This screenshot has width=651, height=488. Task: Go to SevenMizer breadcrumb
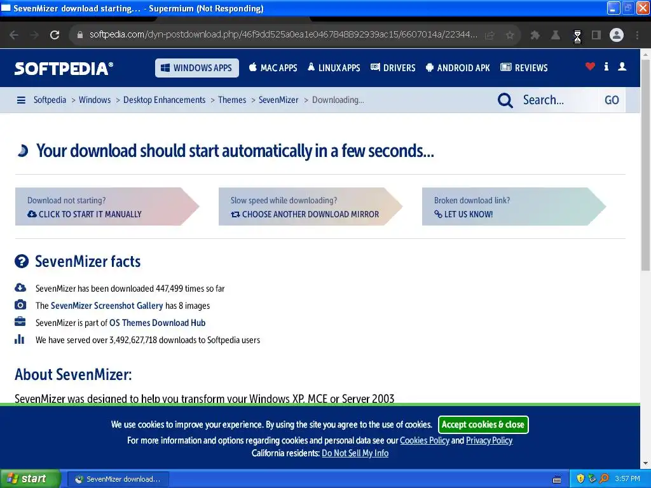pos(278,100)
